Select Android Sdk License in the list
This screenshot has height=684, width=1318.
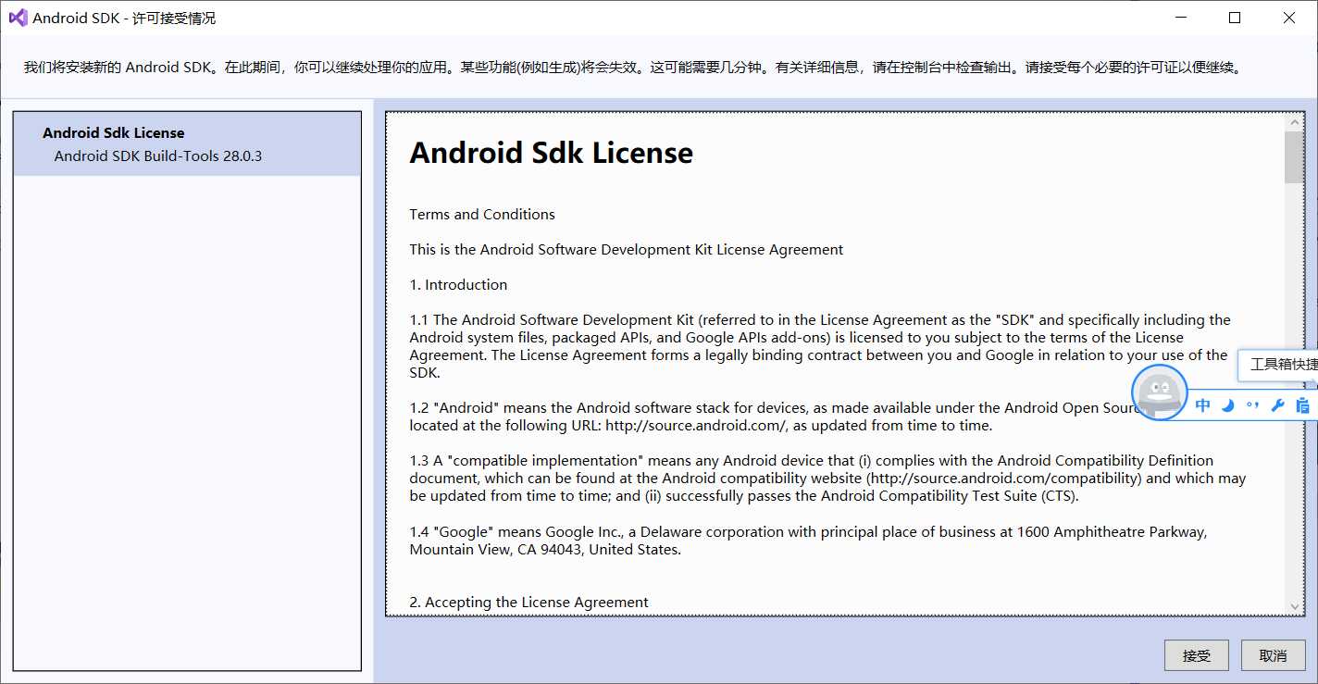tap(114, 132)
